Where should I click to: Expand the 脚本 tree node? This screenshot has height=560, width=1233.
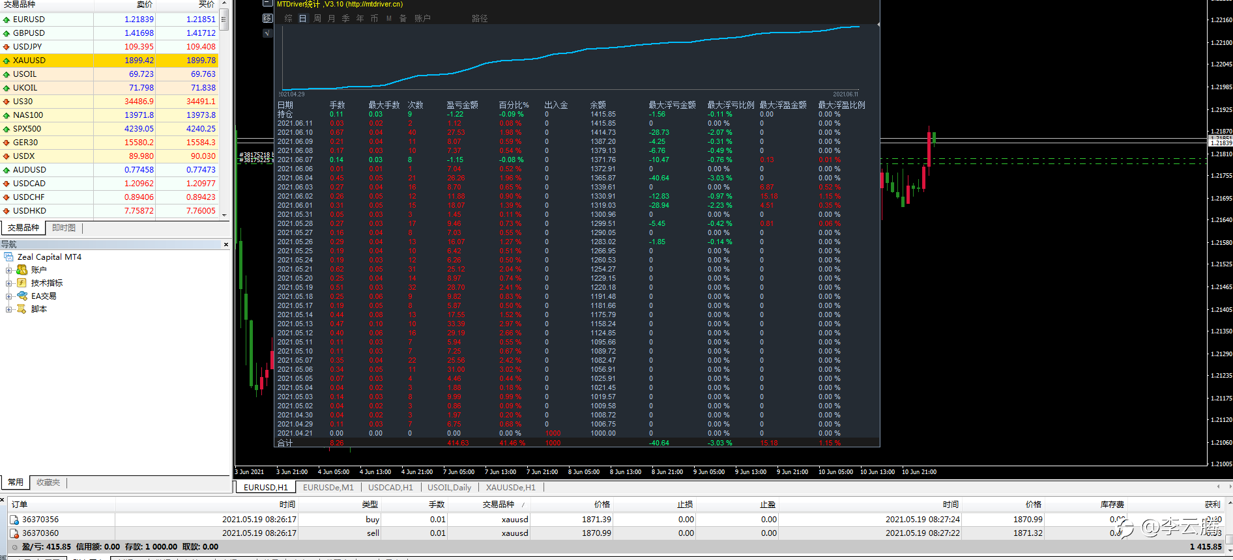(x=9, y=309)
